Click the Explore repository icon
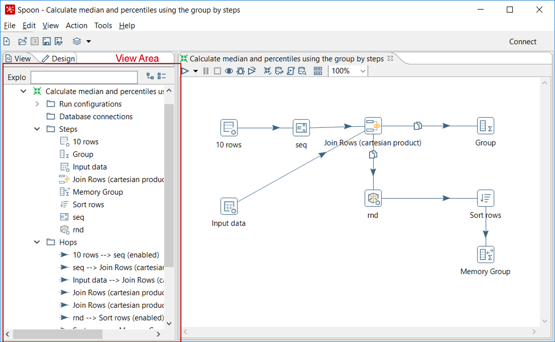555x342 pixels. [x=35, y=41]
